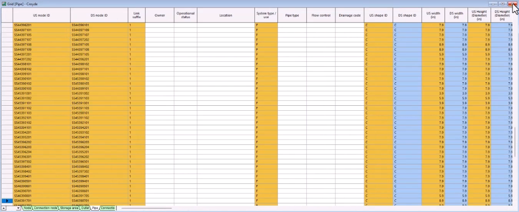The width and height of the screenshot is (519, 212).
Task: Click the US node ID column header
Action: (x=42, y=15)
